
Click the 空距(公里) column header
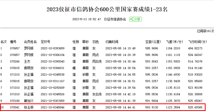(153, 42)
